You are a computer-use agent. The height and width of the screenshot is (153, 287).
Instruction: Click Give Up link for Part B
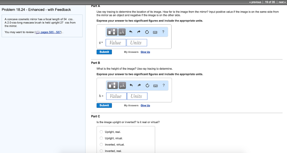[145, 105]
